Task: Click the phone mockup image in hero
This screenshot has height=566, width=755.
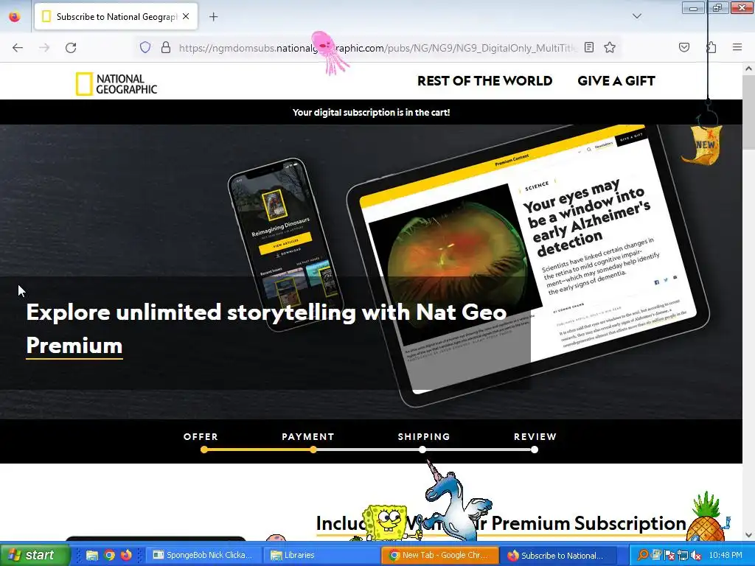Action: 285,243
